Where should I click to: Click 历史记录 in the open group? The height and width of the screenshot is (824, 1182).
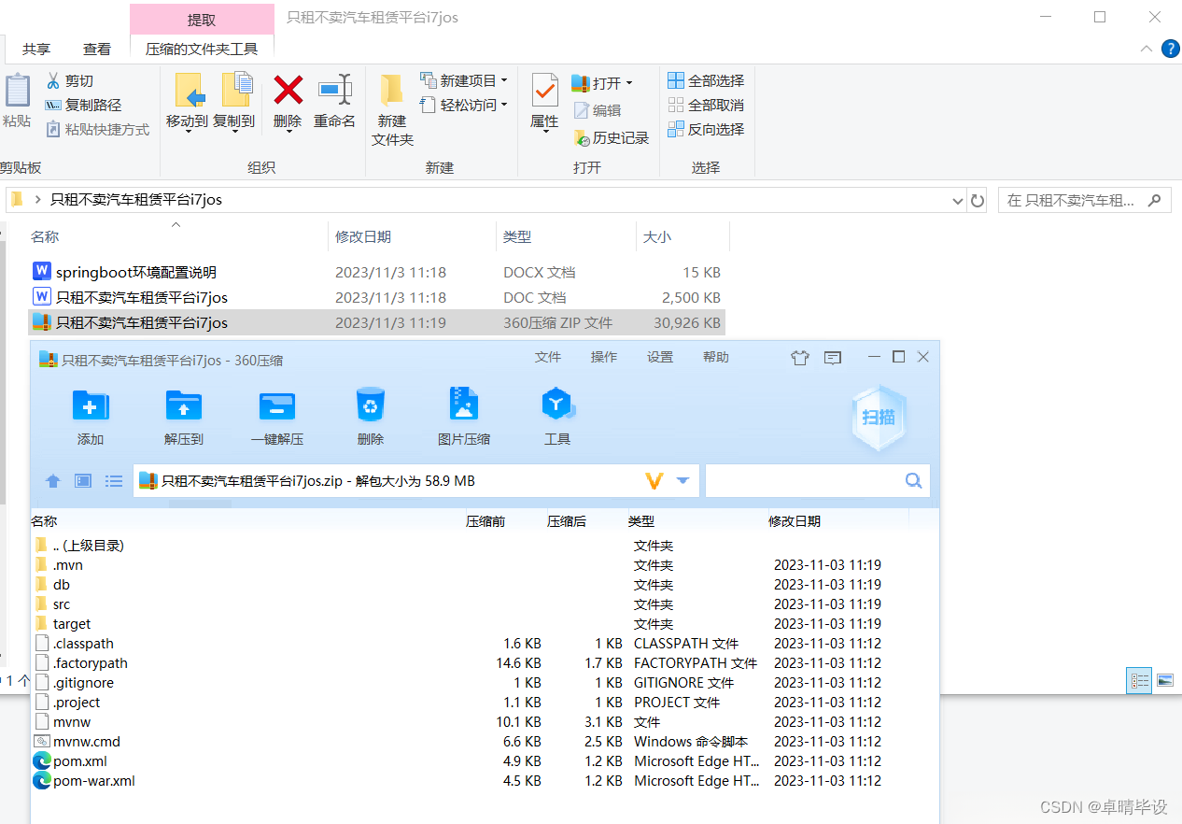tap(611, 137)
